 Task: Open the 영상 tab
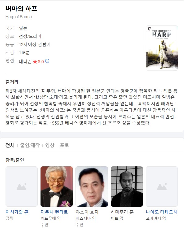coord(50,145)
